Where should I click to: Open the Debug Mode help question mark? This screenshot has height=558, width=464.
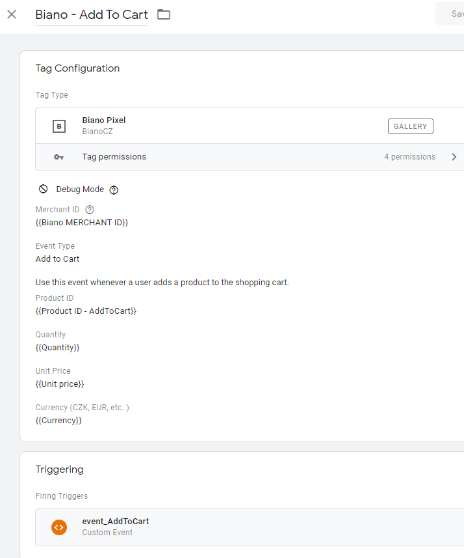coord(114,190)
